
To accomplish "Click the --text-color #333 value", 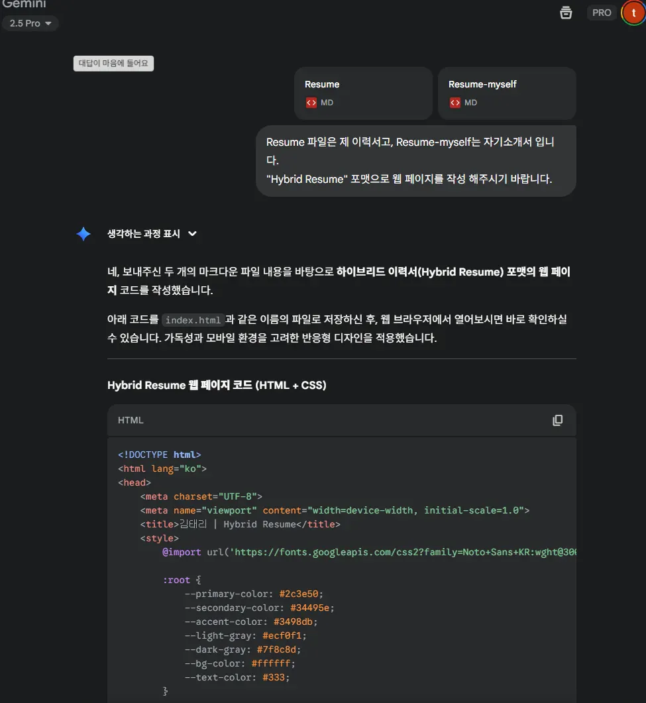I will 274,677.
